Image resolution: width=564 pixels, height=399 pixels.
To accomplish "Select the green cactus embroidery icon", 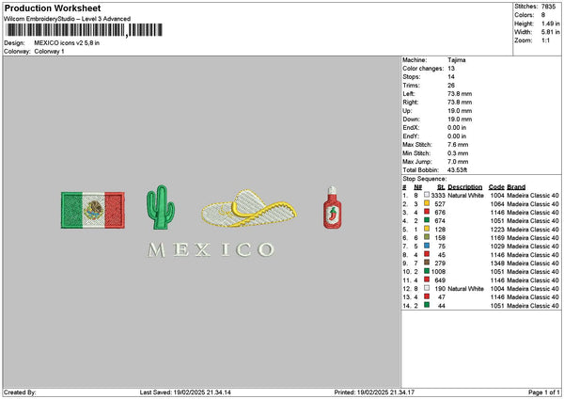I will tap(161, 207).
